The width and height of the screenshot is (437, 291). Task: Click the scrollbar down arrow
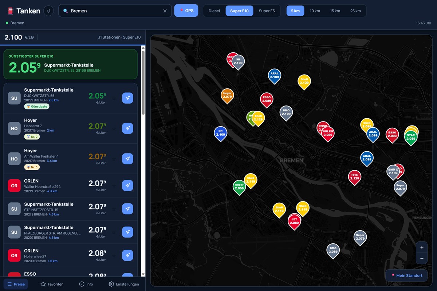click(x=143, y=274)
